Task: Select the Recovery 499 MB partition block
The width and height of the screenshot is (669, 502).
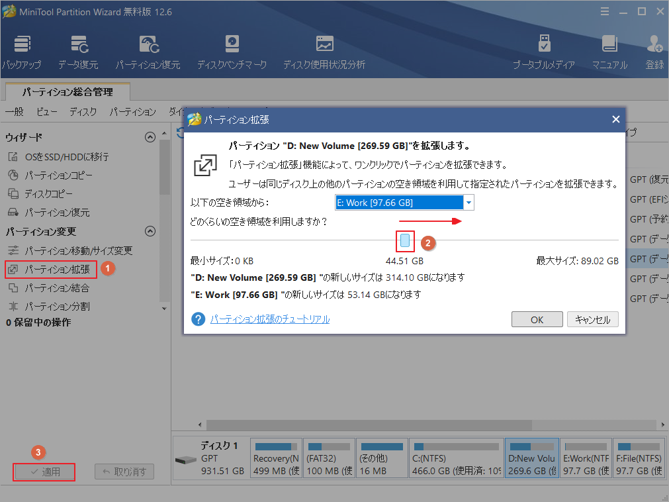Action: coord(276,458)
